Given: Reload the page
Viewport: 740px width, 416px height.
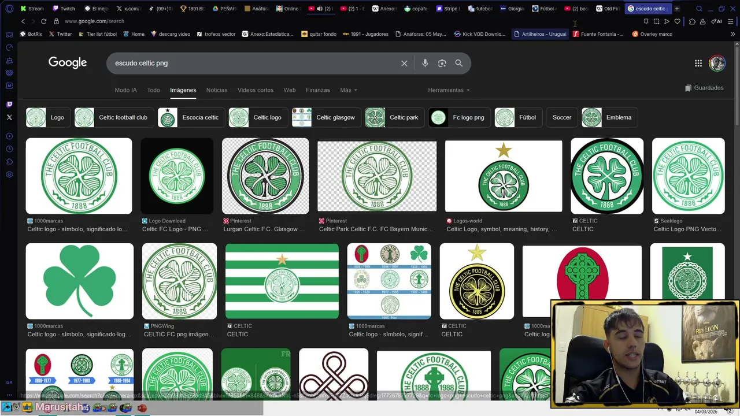Looking at the screenshot, I should [x=43, y=21].
